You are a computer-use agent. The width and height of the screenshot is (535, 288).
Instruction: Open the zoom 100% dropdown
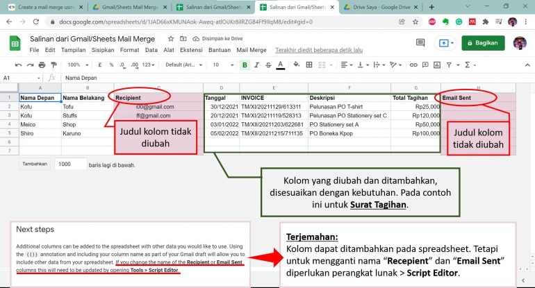pos(78,65)
